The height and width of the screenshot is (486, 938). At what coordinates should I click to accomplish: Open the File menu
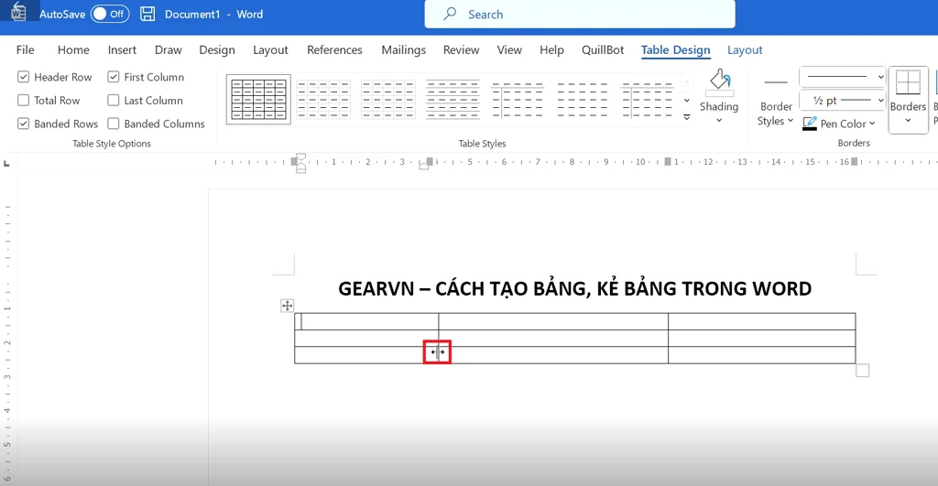[x=25, y=50]
